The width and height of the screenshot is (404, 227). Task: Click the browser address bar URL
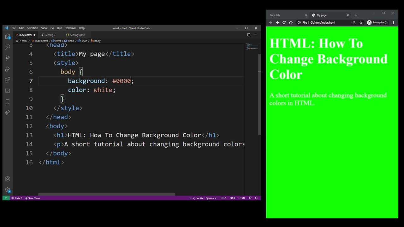pos(323,22)
